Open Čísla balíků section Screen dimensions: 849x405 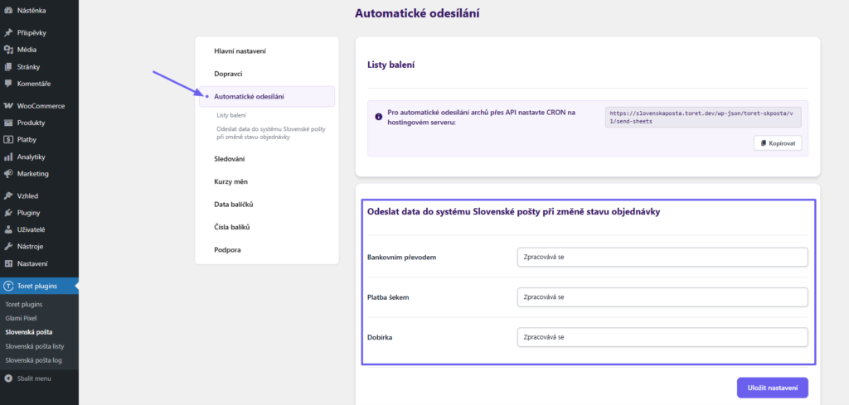tap(232, 227)
